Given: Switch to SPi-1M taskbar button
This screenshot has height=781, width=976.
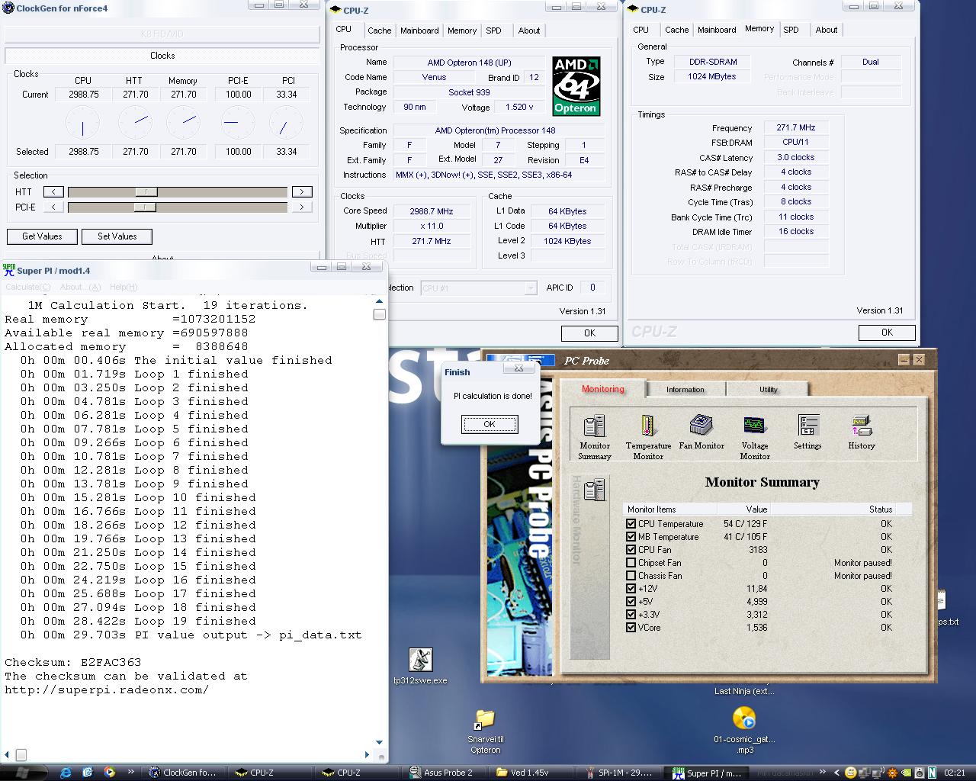Looking at the screenshot, I should pyautogui.click(x=618, y=773).
